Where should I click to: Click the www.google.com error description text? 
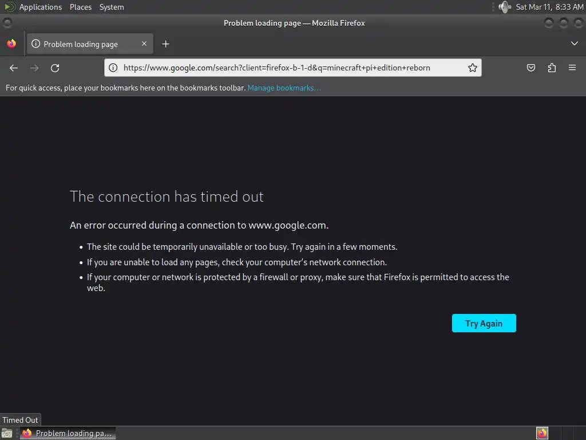(199, 225)
